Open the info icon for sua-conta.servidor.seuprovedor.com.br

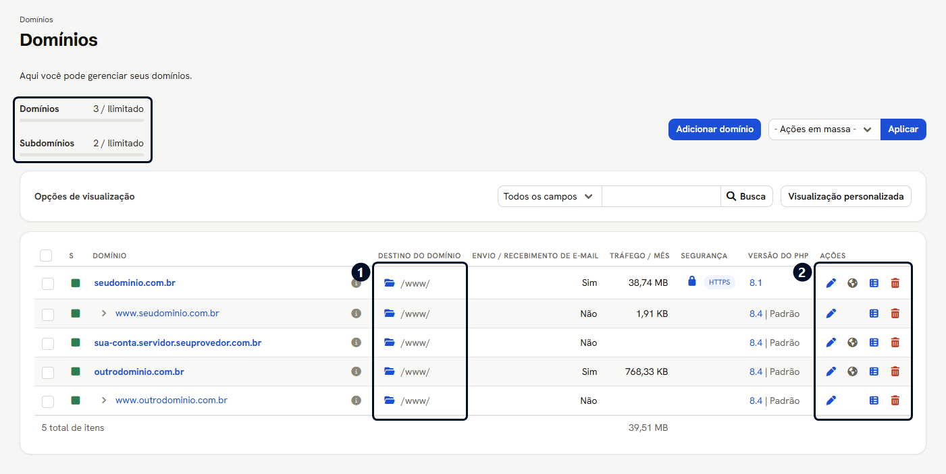[x=356, y=343]
